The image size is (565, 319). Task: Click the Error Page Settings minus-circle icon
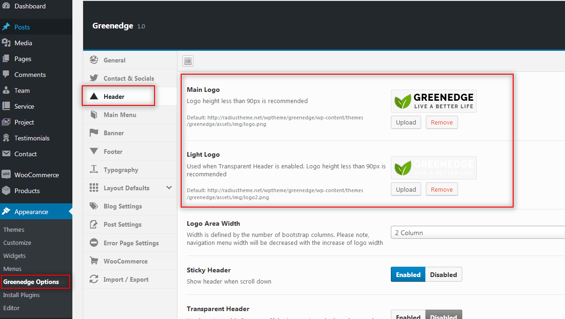[x=94, y=243]
